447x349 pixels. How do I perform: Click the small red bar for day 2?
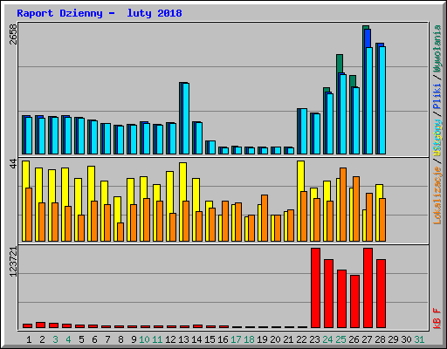40,325
